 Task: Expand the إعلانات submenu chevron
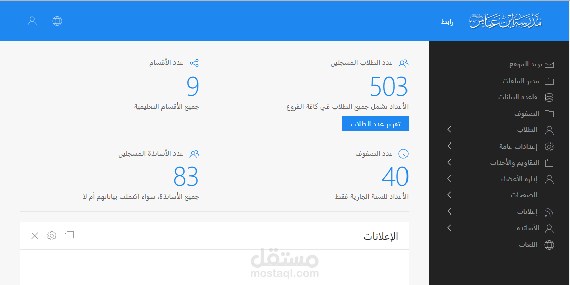coord(449,211)
